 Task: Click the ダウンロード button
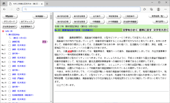pos(9,22)
